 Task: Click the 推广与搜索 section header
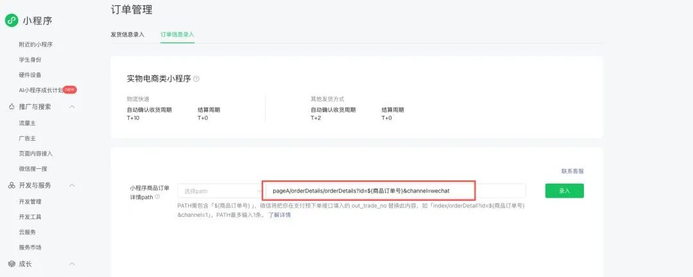pyautogui.click(x=35, y=107)
